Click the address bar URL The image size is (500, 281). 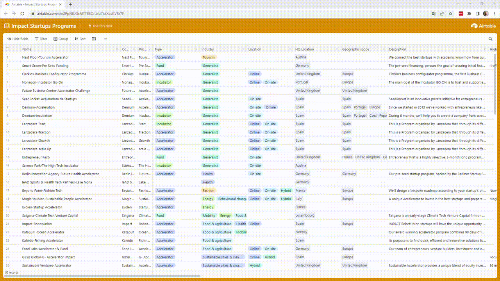pyautogui.click(x=80, y=13)
